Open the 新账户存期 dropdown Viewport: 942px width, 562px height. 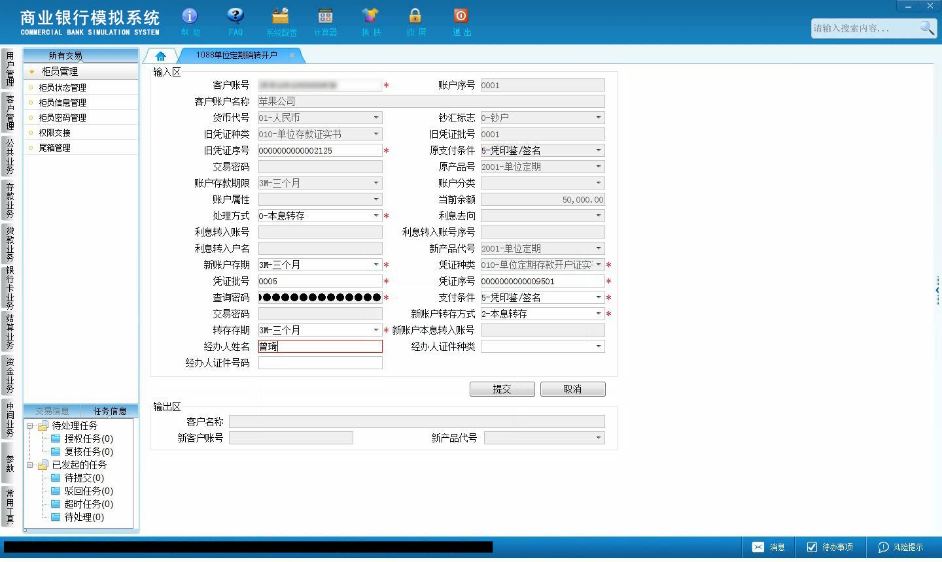click(x=376, y=265)
